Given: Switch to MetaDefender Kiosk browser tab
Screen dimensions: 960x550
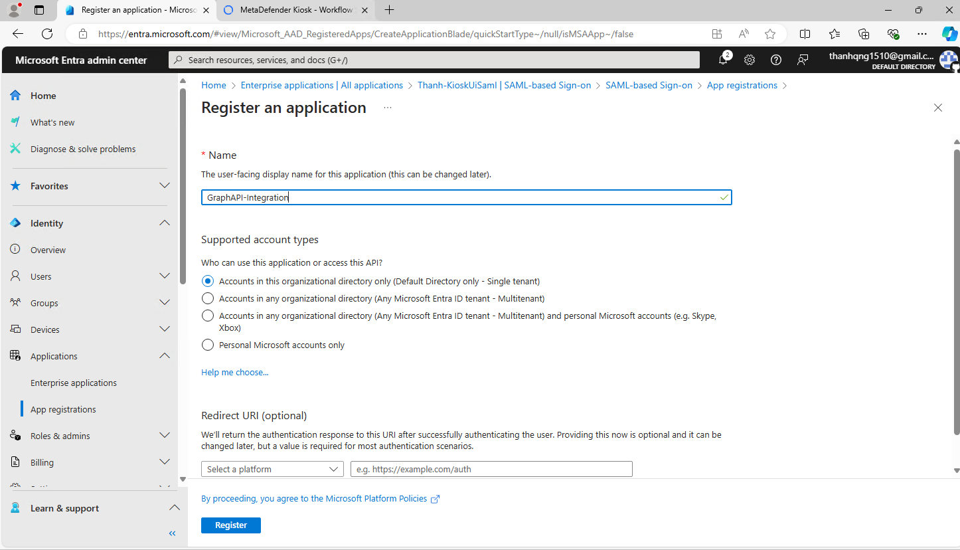Looking at the screenshot, I should tap(296, 10).
